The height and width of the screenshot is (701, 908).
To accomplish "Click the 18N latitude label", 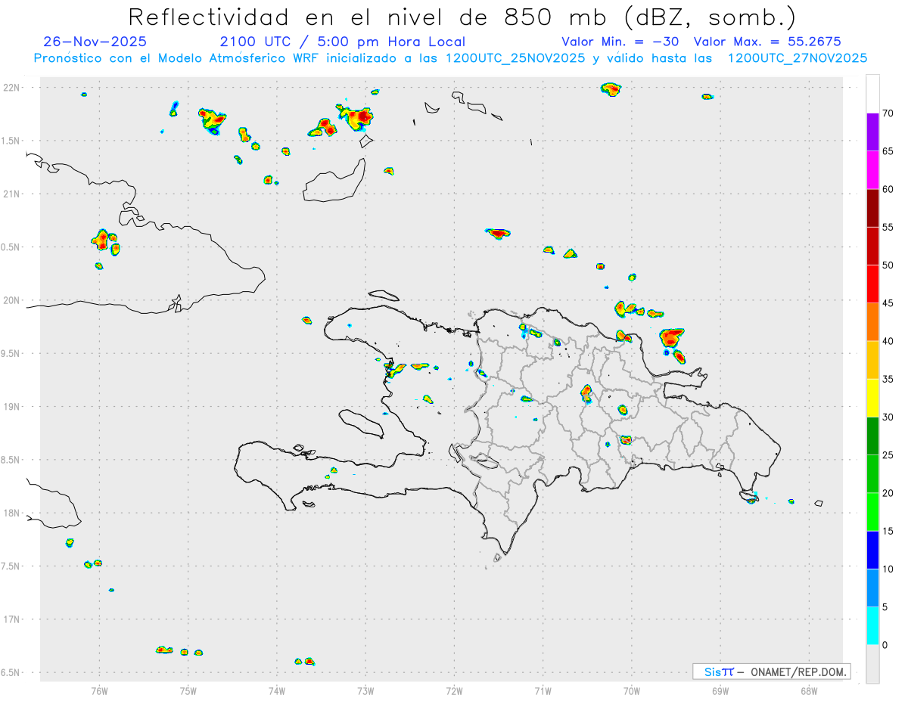I will [11, 513].
